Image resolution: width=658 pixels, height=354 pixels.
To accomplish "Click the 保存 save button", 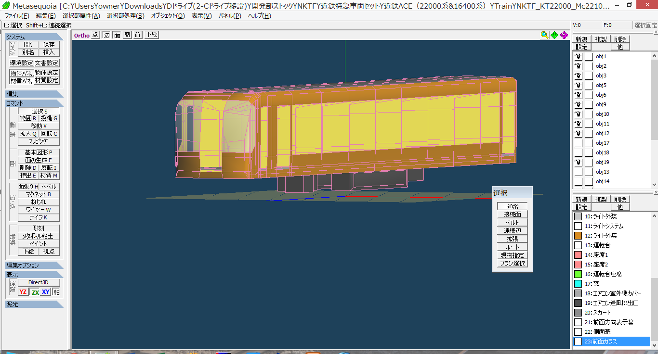I will tap(49, 44).
